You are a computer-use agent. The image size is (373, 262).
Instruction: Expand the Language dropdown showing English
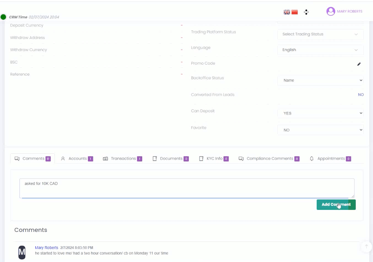[320, 50]
